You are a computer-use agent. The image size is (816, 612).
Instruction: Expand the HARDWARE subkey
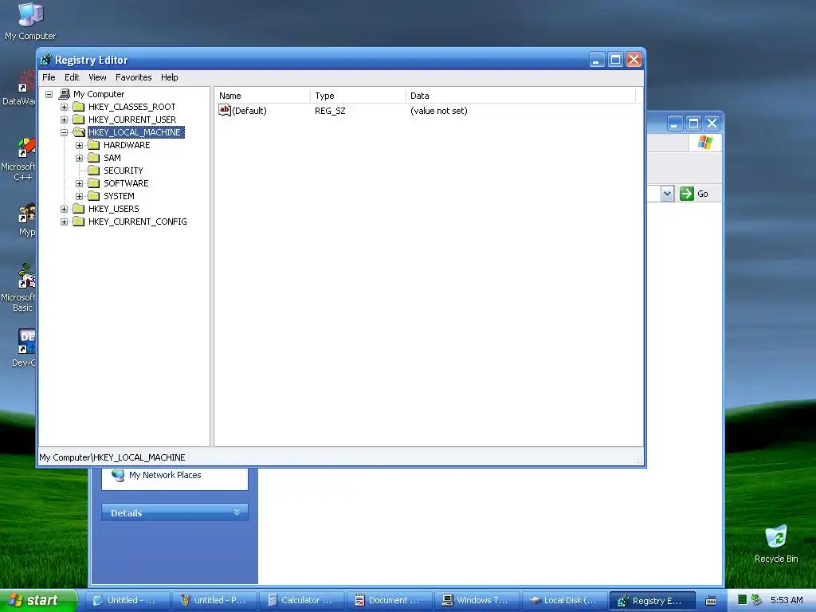click(79, 145)
